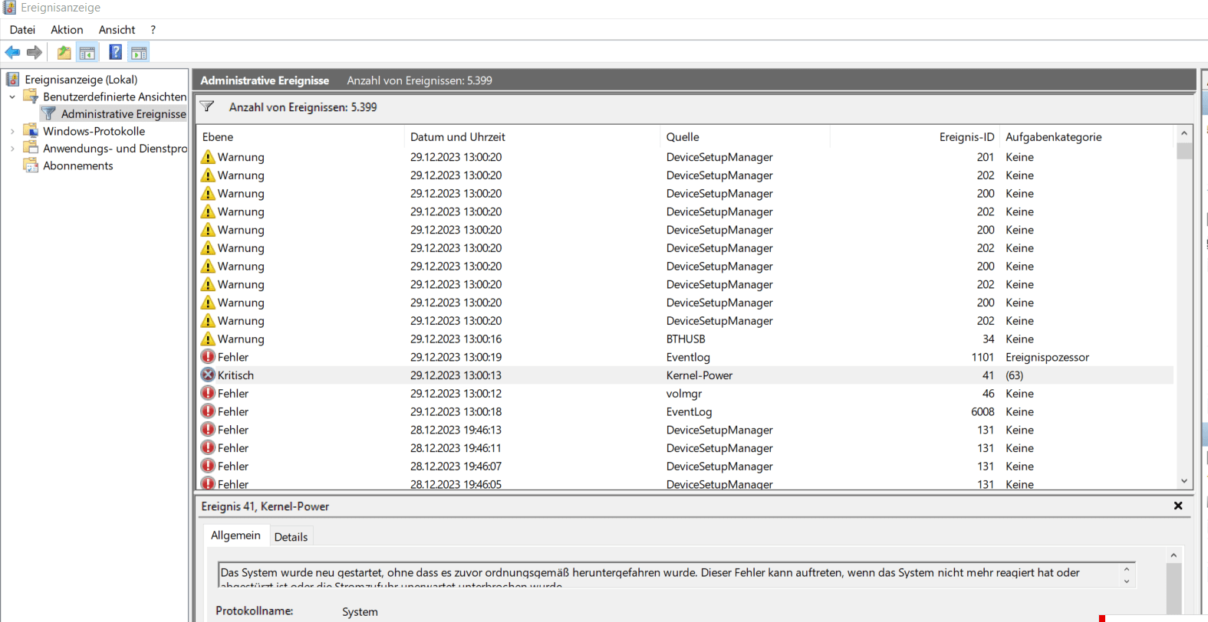
Task: Select the 28.12.2023 19:46:11 error row
Action: [685, 448]
